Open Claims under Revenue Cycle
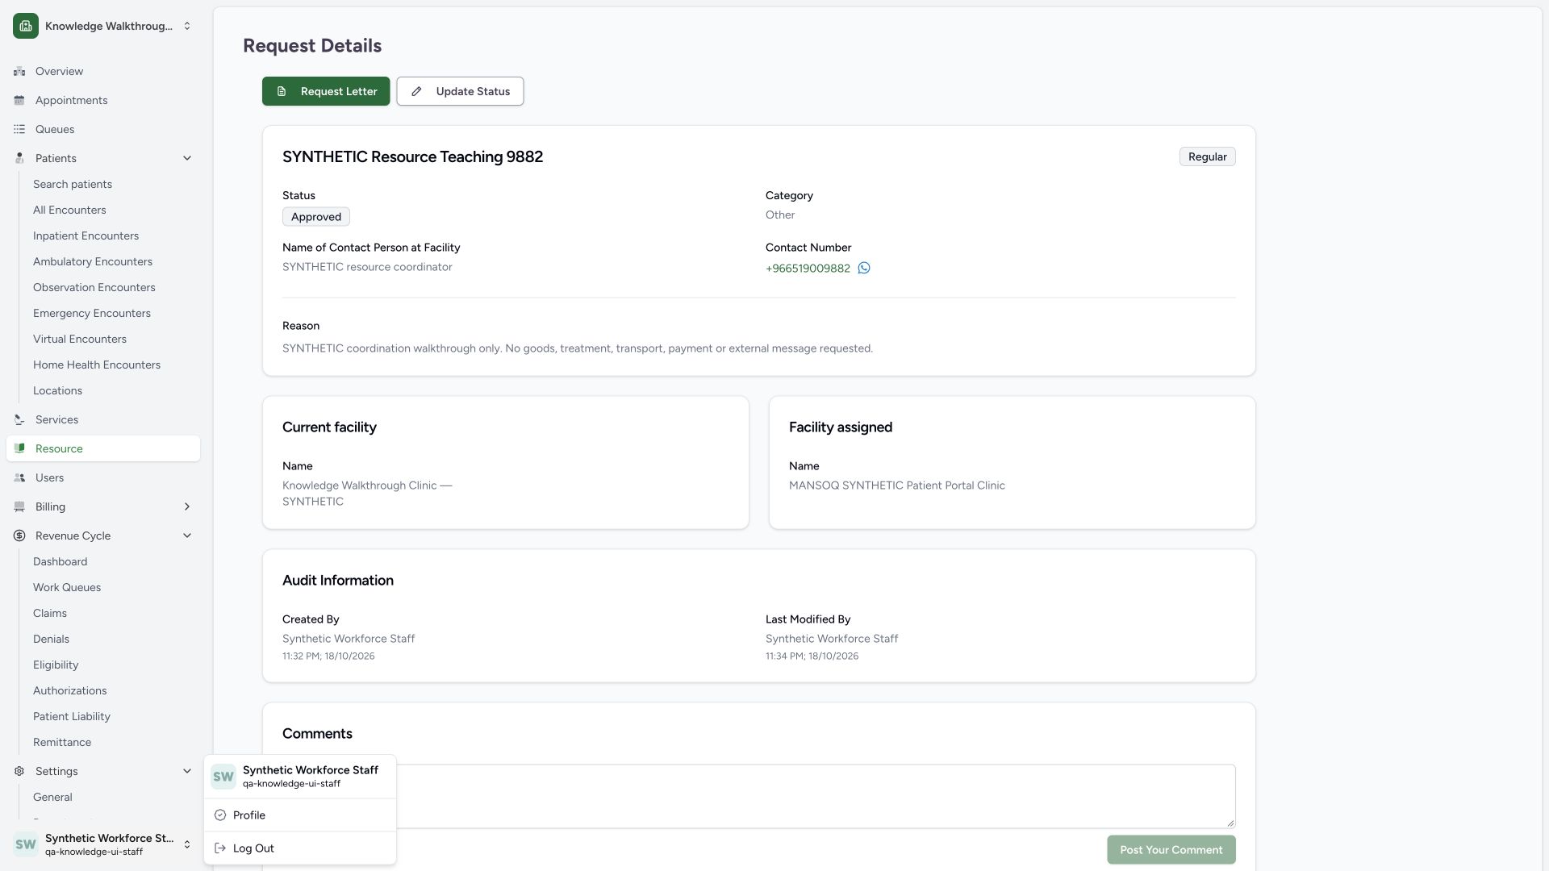 click(x=50, y=614)
